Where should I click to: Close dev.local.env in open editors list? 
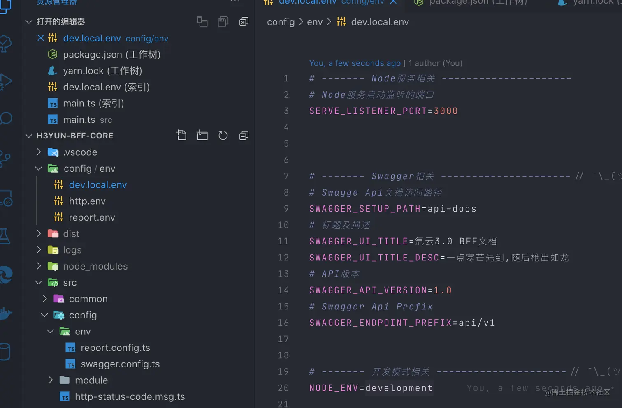40,38
